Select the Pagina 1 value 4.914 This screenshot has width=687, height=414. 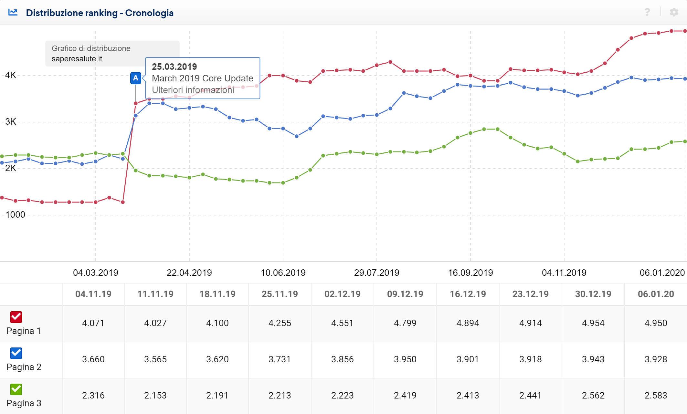coord(531,323)
